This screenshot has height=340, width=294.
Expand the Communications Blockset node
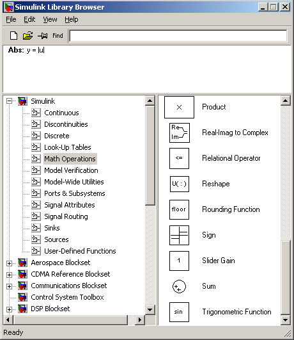coord(9,286)
